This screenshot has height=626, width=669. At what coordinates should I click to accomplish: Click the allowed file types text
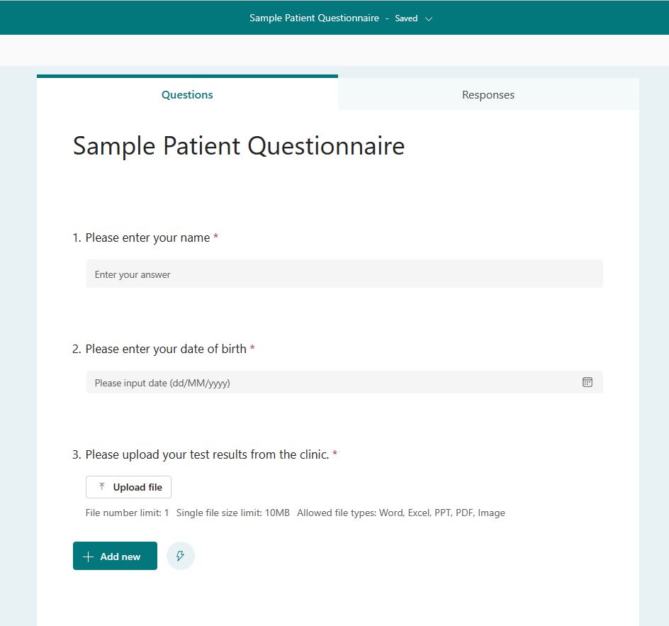(402, 513)
